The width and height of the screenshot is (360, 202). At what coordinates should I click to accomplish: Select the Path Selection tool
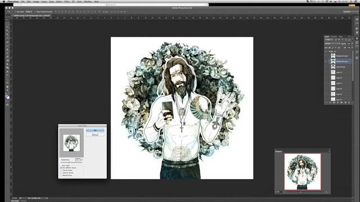7,79
